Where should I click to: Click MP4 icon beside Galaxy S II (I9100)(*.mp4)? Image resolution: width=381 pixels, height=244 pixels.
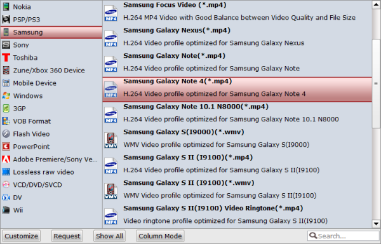(110, 166)
